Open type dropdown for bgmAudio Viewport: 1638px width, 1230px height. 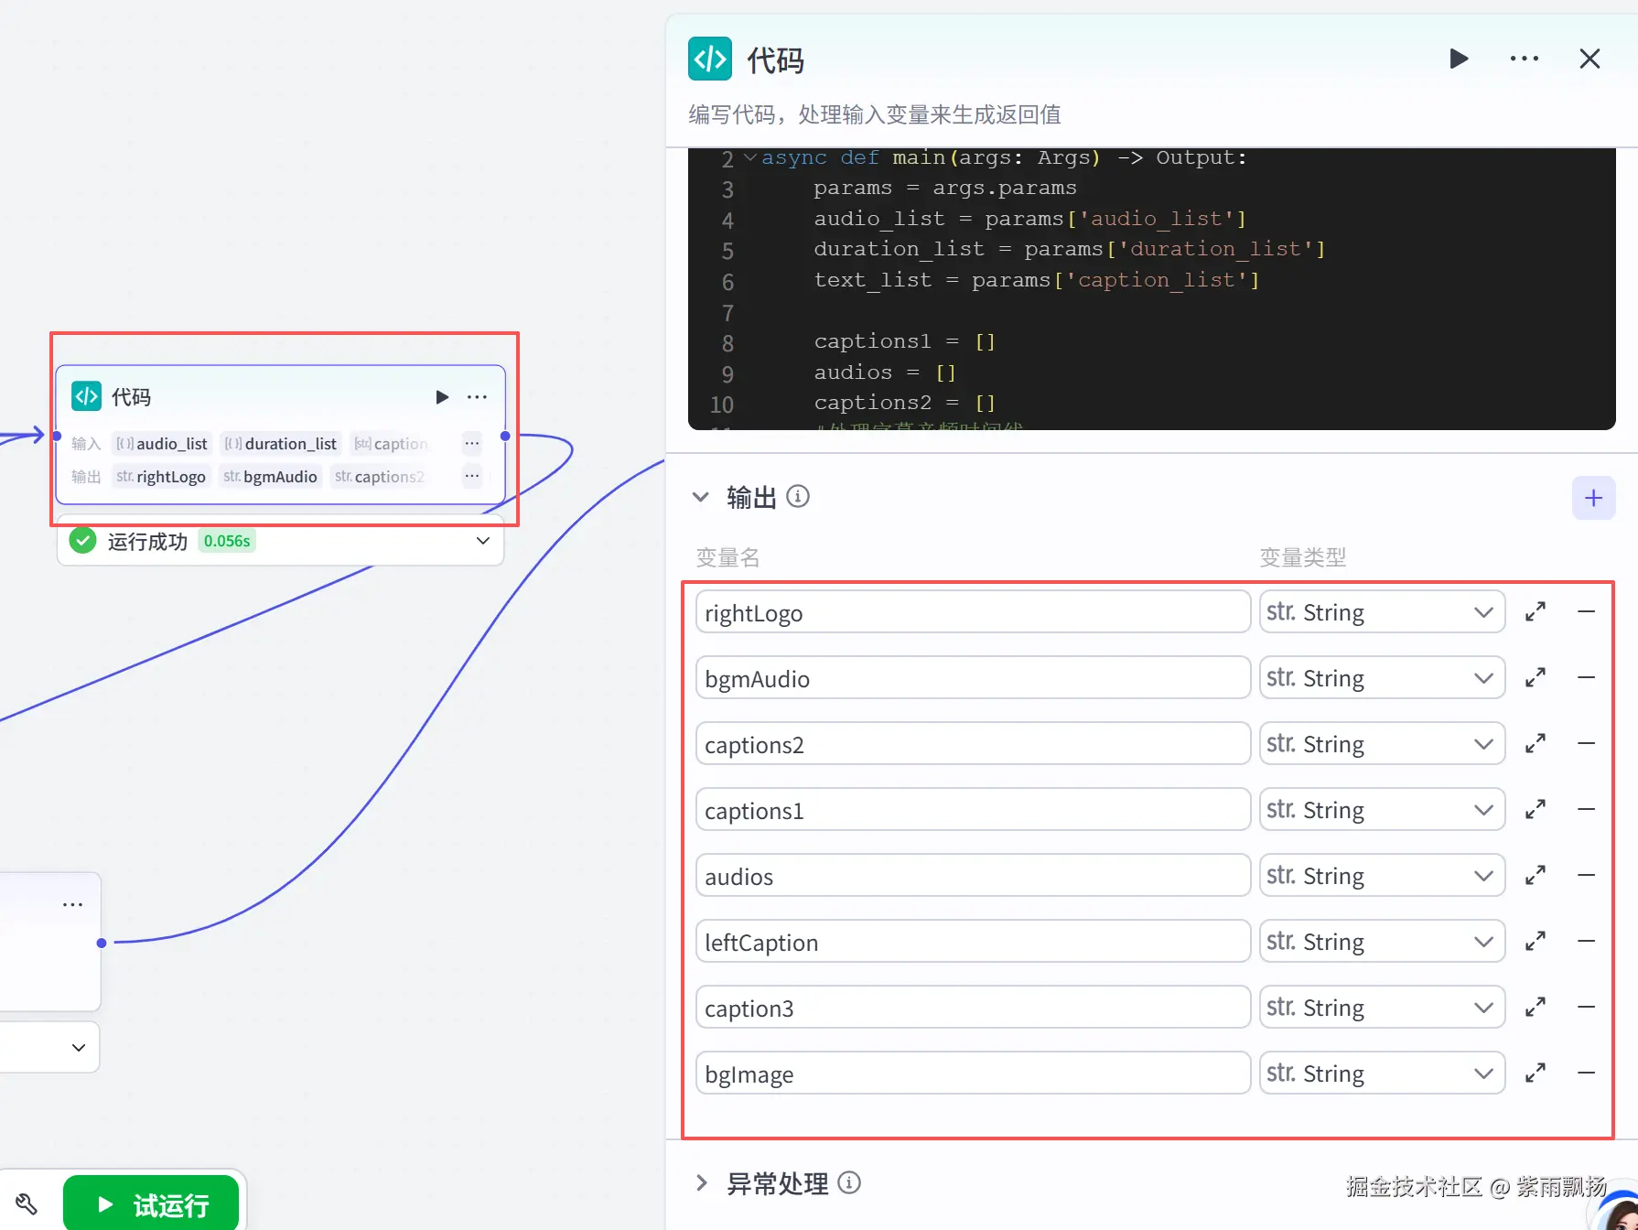click(1382, 678)
